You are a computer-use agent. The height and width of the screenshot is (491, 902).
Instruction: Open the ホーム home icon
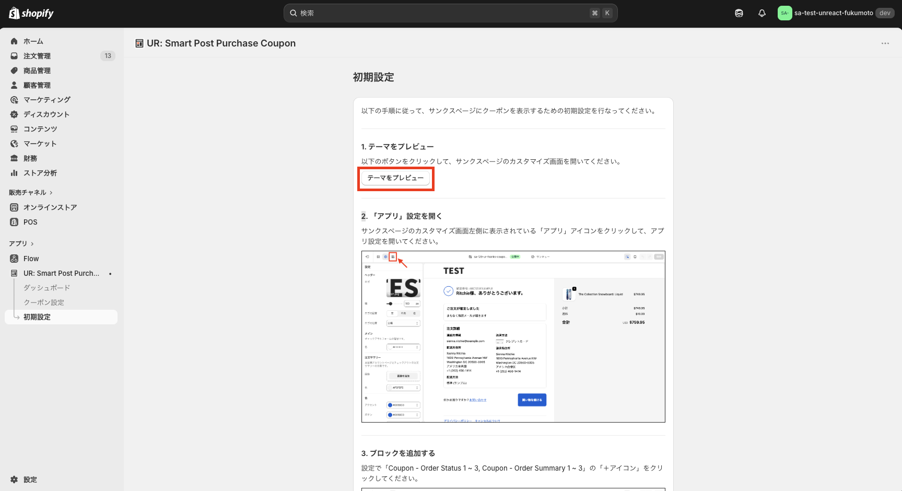click(x=14, y=41)
